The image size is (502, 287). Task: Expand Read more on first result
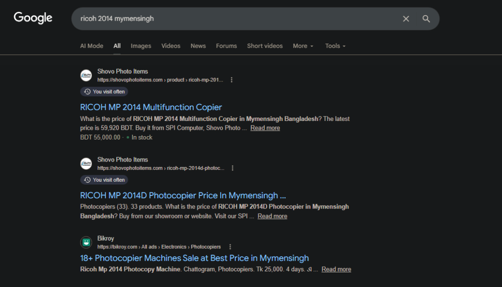point(265,128)
